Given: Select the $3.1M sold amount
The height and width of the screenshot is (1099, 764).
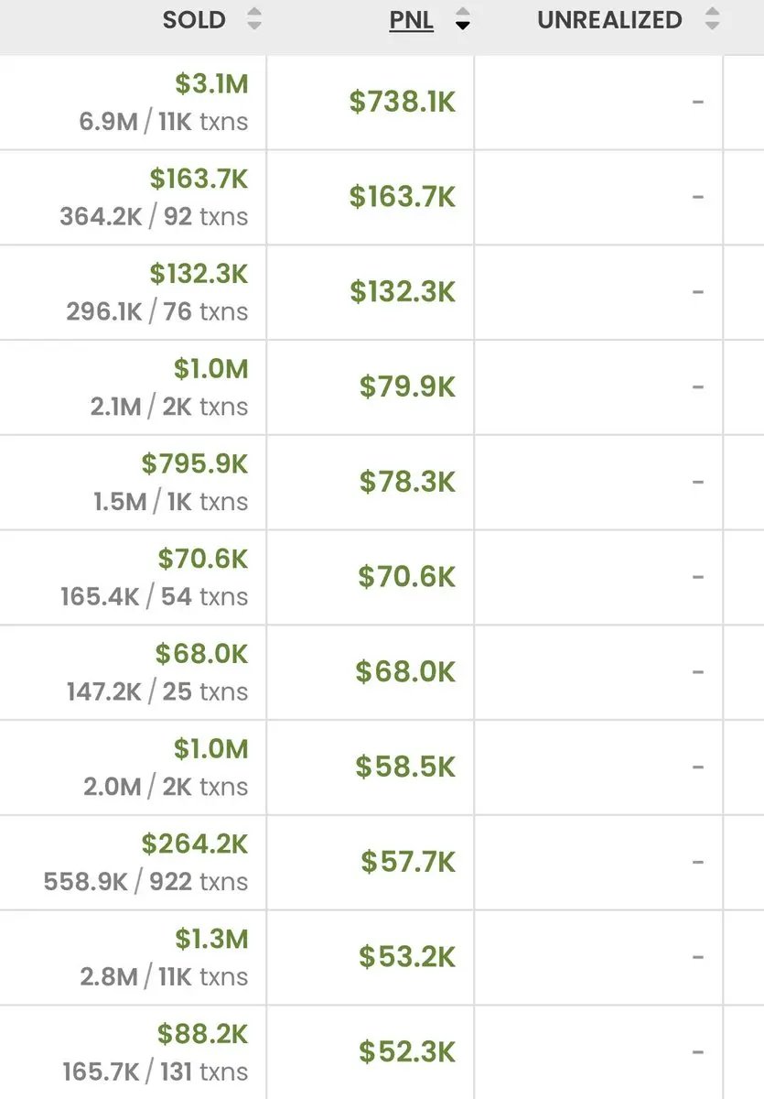Looking at the screenshot, I should (211, 84).
